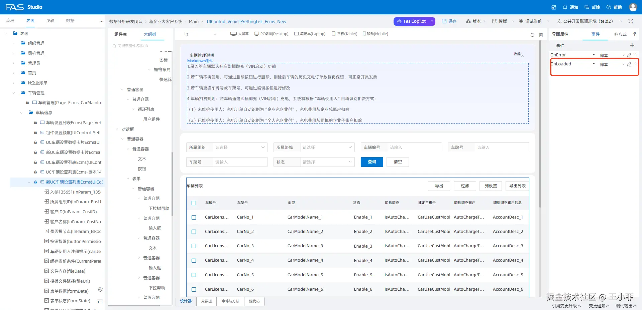Select the 移动(Mobile) device option
Image resolution: width=642 pixels, height=310 pixels.
pos(376,34)
